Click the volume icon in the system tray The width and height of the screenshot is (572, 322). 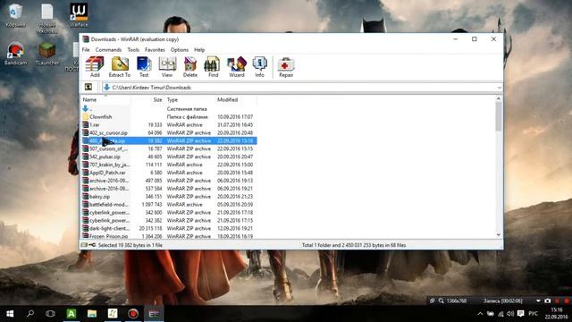tap(510, 314)
